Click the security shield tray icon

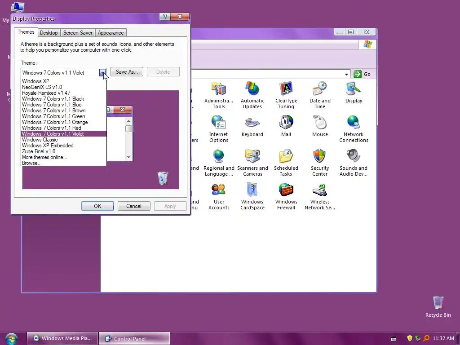pyautogui.click(x=410, y=338)
